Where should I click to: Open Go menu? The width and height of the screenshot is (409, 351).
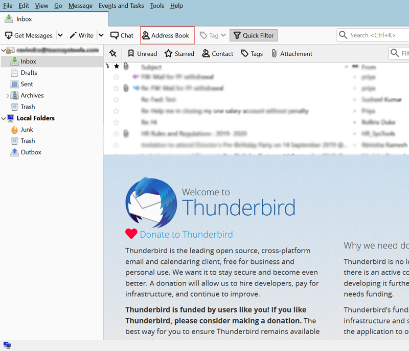(x=58, y=6)
